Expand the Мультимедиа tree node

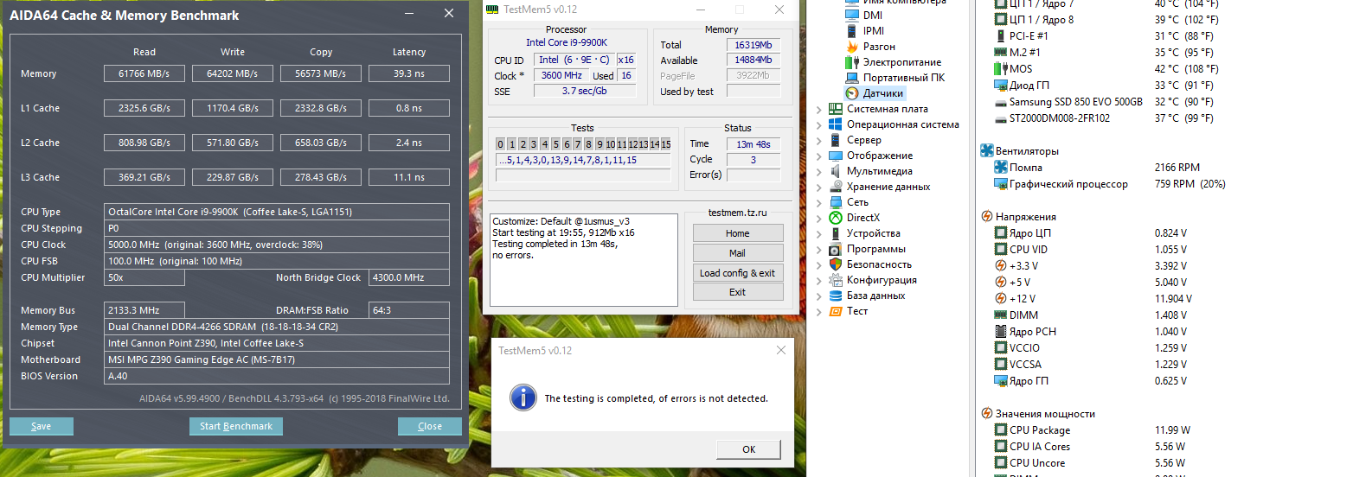(819, 171)
